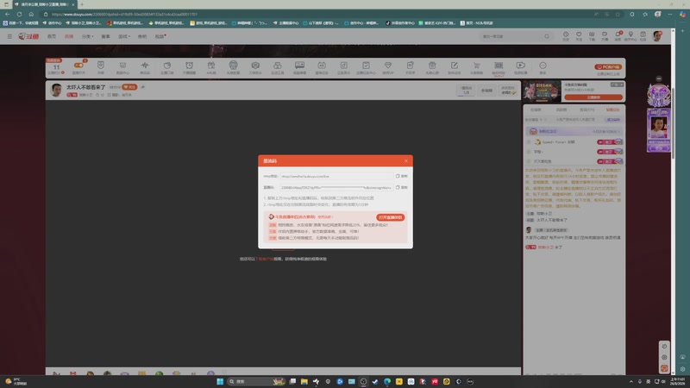690x388 pixels.
Task: Open the streamer avatar beside the stream title
Action: pyautogui.click(x=56, y=90)
